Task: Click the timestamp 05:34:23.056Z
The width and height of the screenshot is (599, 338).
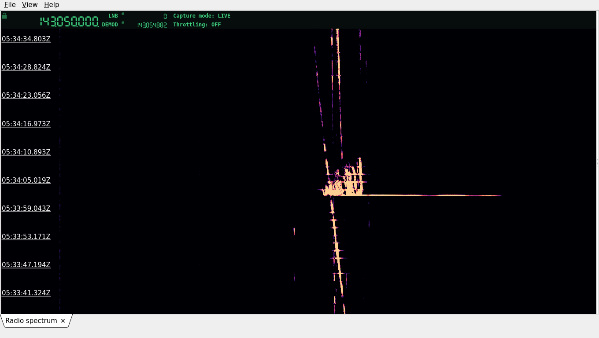Action: [x=26, y=95]
